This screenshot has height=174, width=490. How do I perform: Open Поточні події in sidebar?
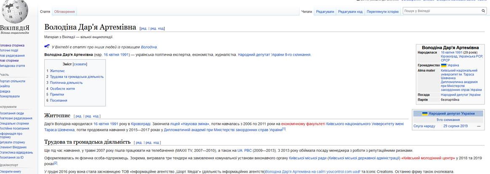pyautogui.click(x=9, y=50)
